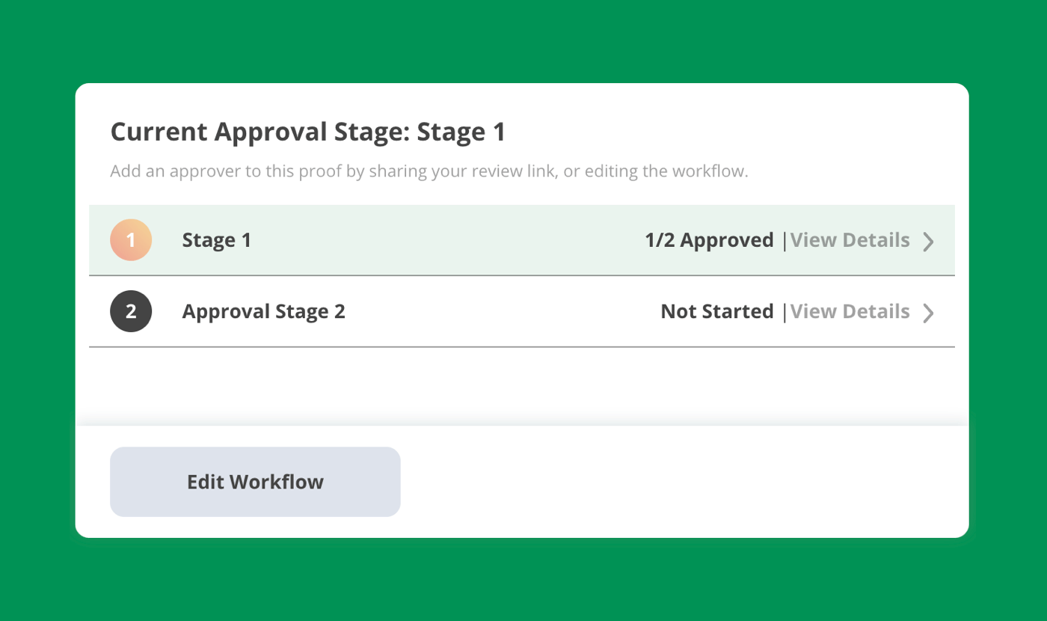Open View Details for Approval Stage 2

pyautogui.click(x=850, y=311)
